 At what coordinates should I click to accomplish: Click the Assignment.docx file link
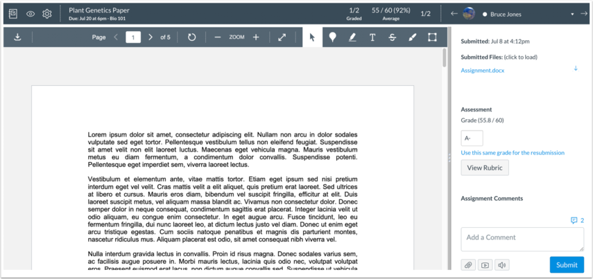[x=483, y=71]
